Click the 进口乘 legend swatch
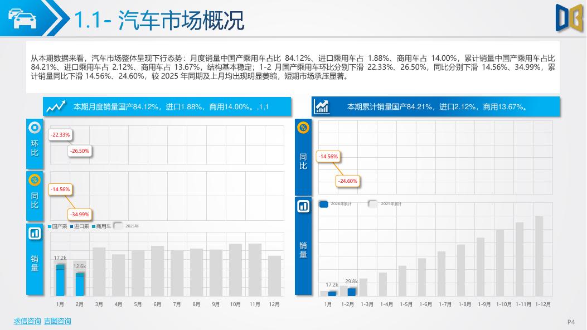The image size is (587, 330). click(x=71, y=226)
